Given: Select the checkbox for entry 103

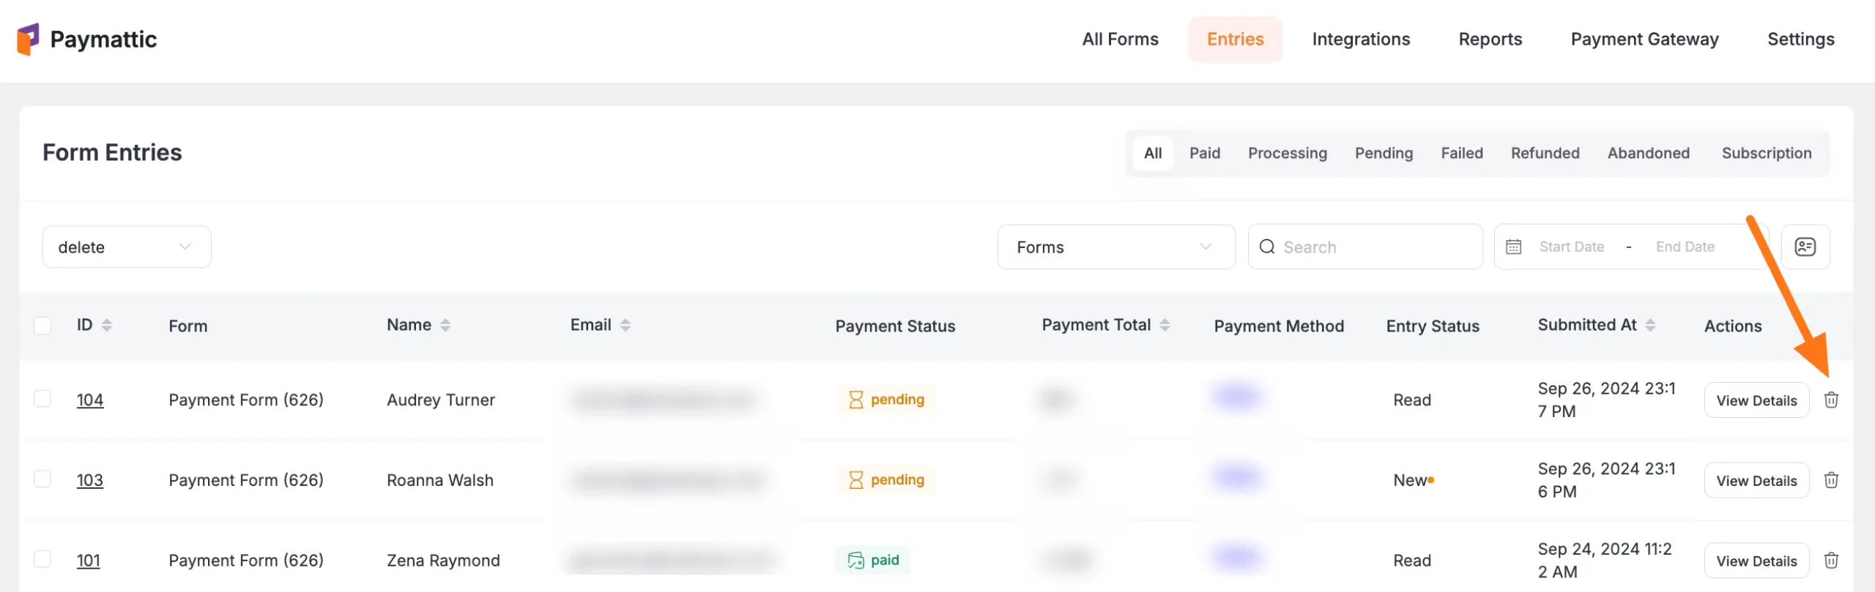Looking at the screenshot, I should tap(42, 479).
